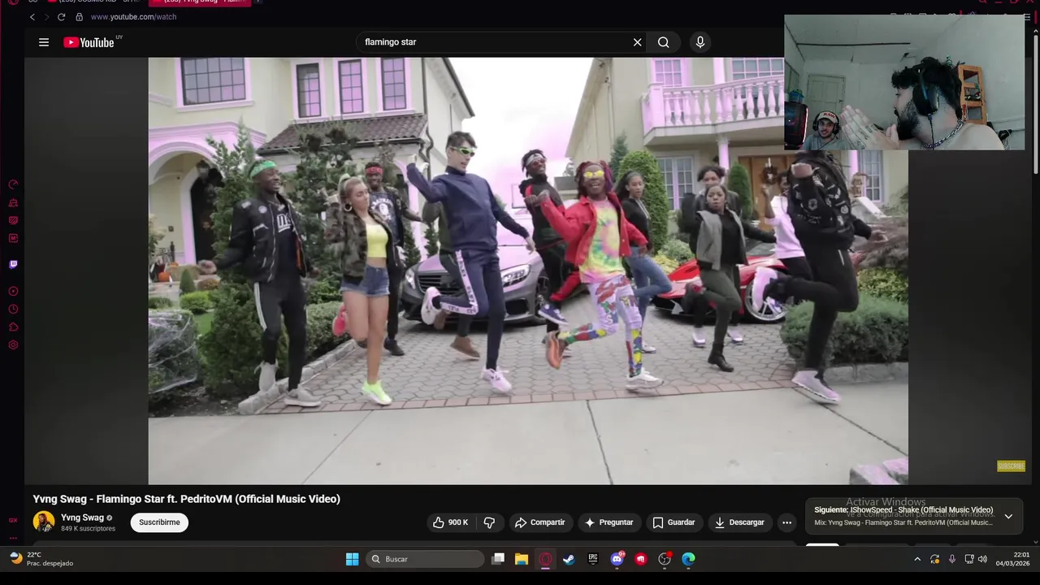Open Steam from the taskbar
This screenshot has height=585, width=1040.
coord(569,559)
